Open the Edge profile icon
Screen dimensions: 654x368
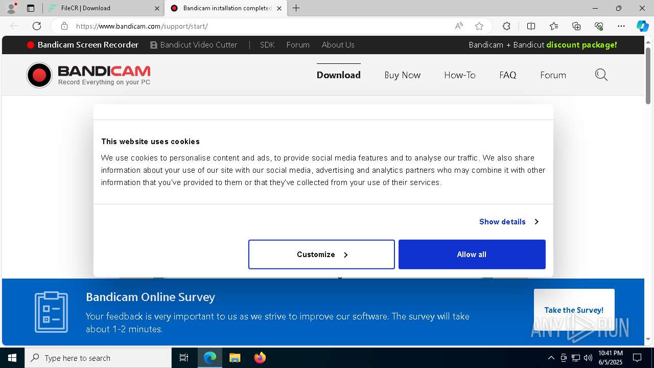[11, 8]
